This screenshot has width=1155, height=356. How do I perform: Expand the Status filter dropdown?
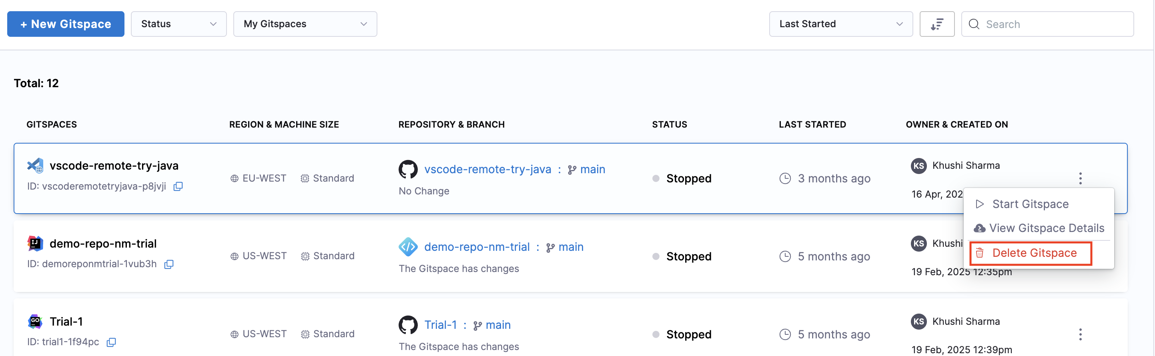(x=178, y=24)
